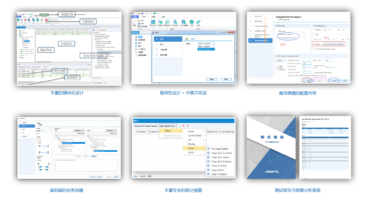This screenshot has height=201, width=370.
Task: Select the Binary mode radio button
Action: click(x=278, y=68)
